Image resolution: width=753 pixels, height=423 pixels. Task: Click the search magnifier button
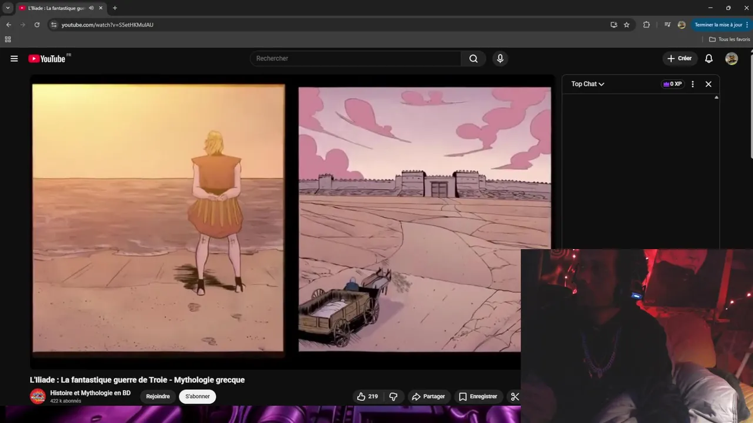click(x=474, y=58)
